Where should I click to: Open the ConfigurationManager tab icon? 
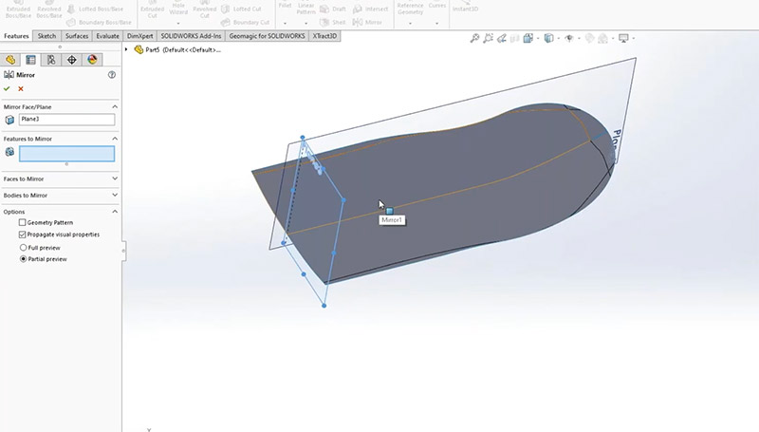51,59
